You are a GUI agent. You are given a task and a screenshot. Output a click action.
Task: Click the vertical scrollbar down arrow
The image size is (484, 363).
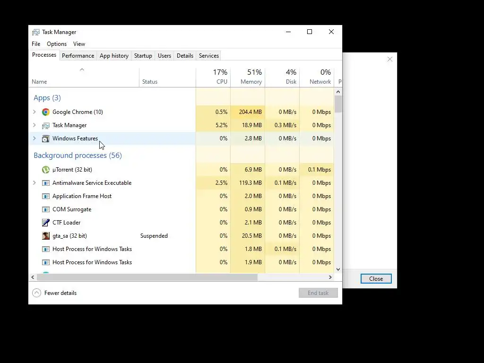(338, 269)
